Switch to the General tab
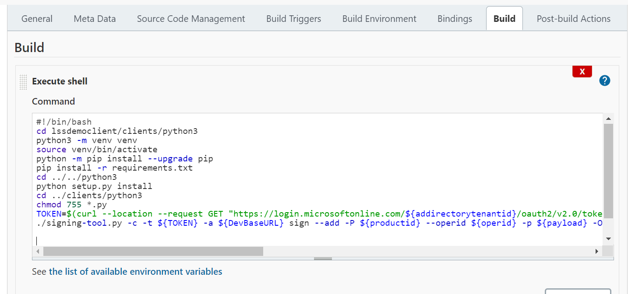Screen dimensions: 628x294 coord(37,19)
